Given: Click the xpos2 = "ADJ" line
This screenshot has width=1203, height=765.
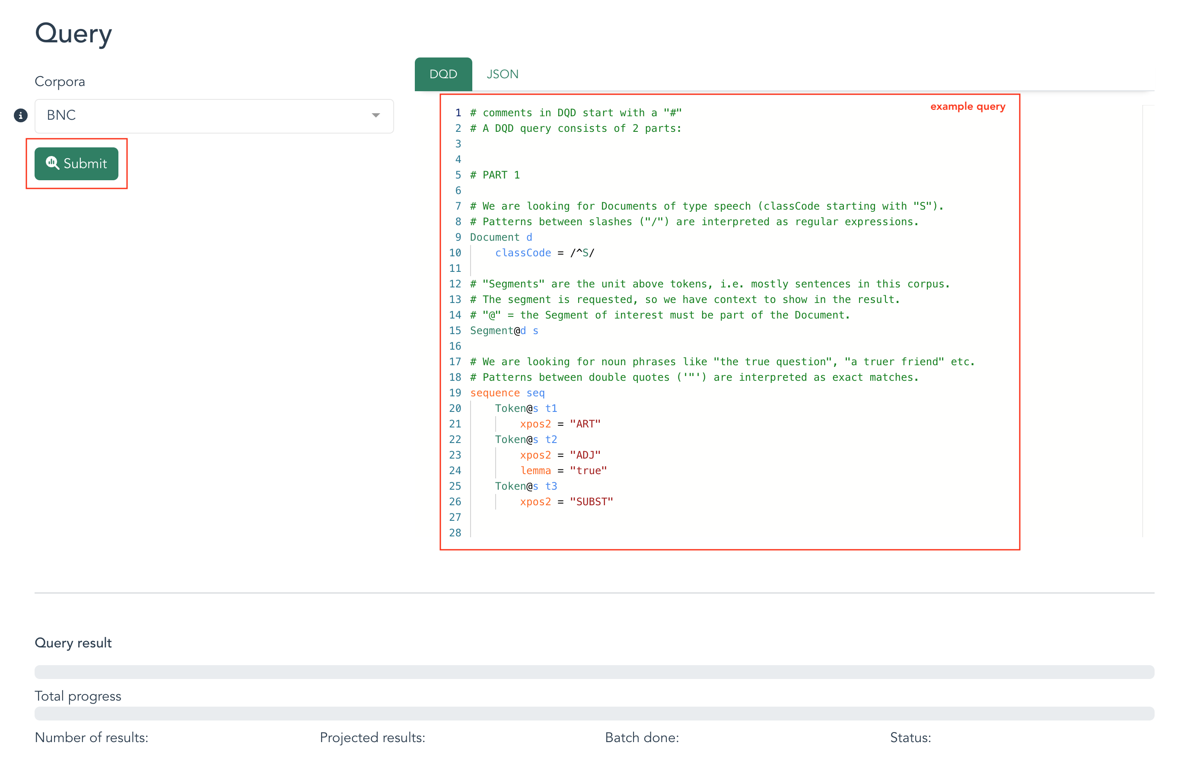Looking at the screenshot, I should coord(560,455).
